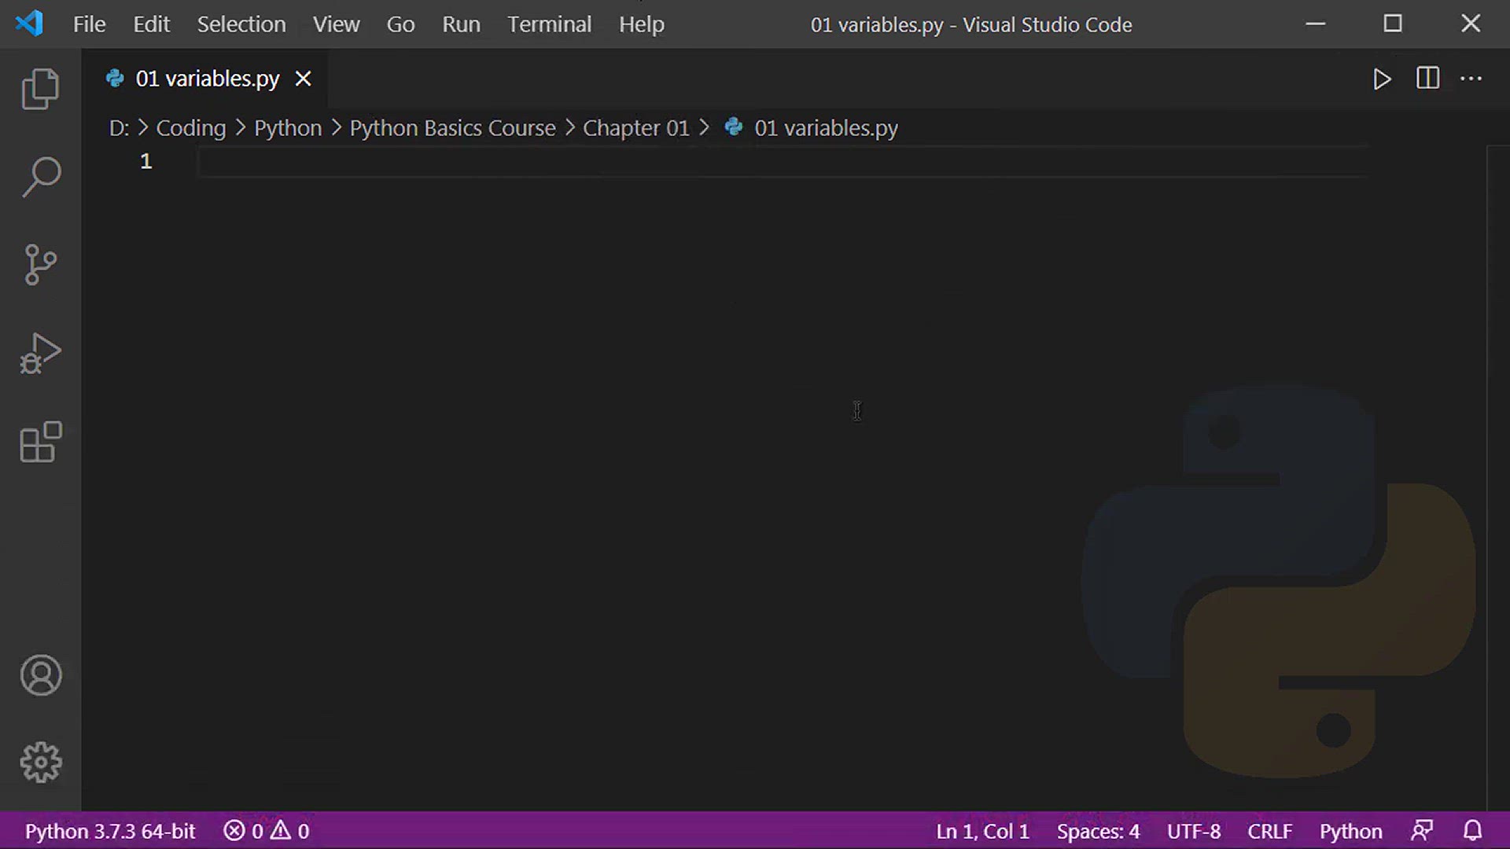Maximize the Visual Studio Code window
Image resolution: width=1510 pixels, height=849 pixels.
1393,24
